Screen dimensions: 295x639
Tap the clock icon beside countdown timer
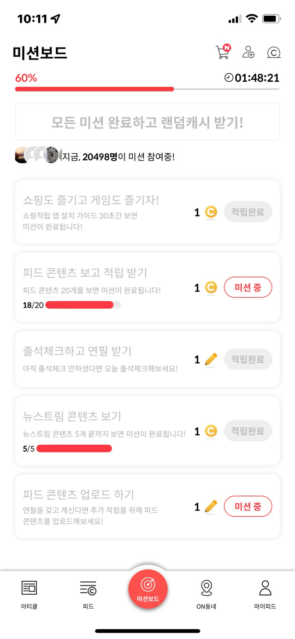[x=229, y=78]
